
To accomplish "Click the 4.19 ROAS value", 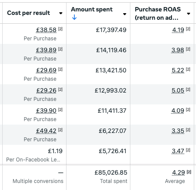I will pos(178,30).
